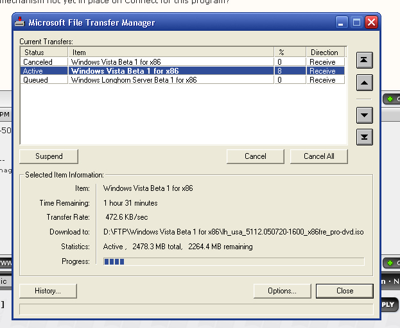Click the Move to Bottom arrow button
Screen dimensions: 400x328
(364, 137)
